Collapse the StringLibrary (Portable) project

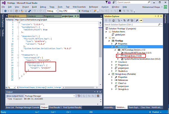pos(109,74)
